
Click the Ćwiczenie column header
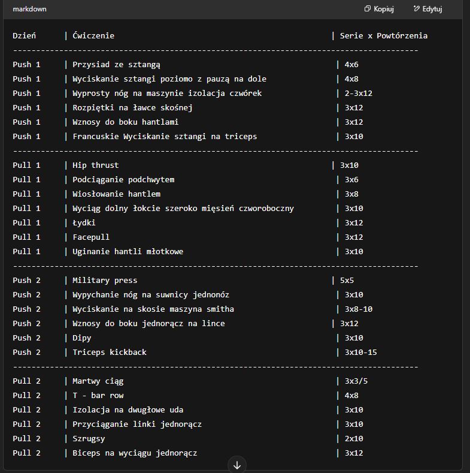click(x=93, y=35)
